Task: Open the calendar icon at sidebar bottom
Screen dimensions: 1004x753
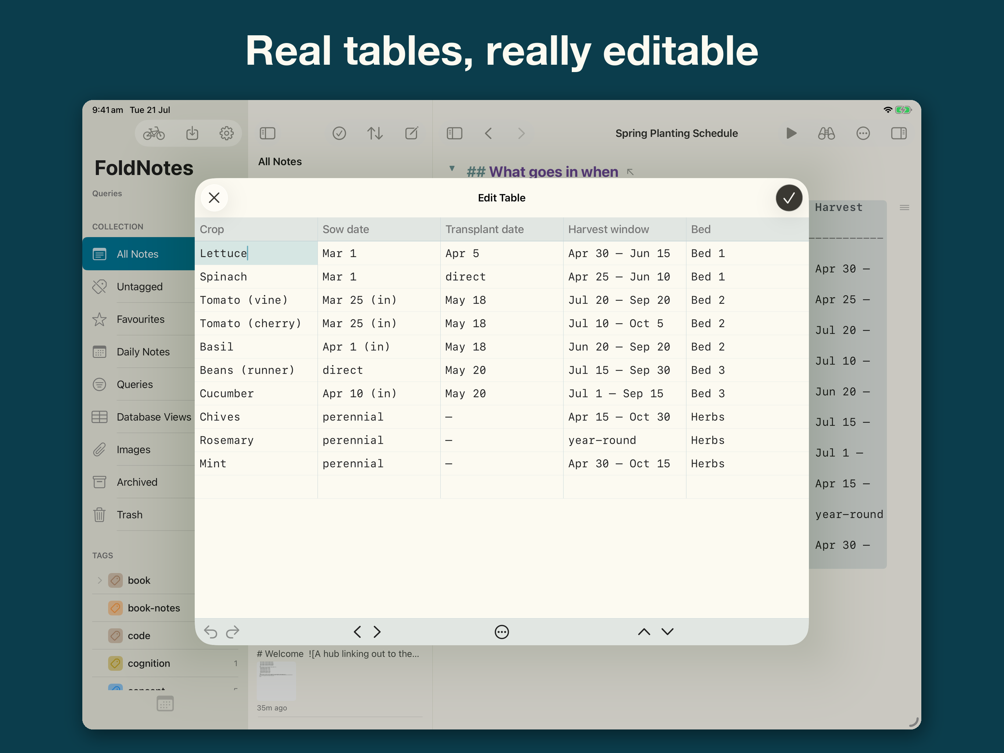Action: 165,703
